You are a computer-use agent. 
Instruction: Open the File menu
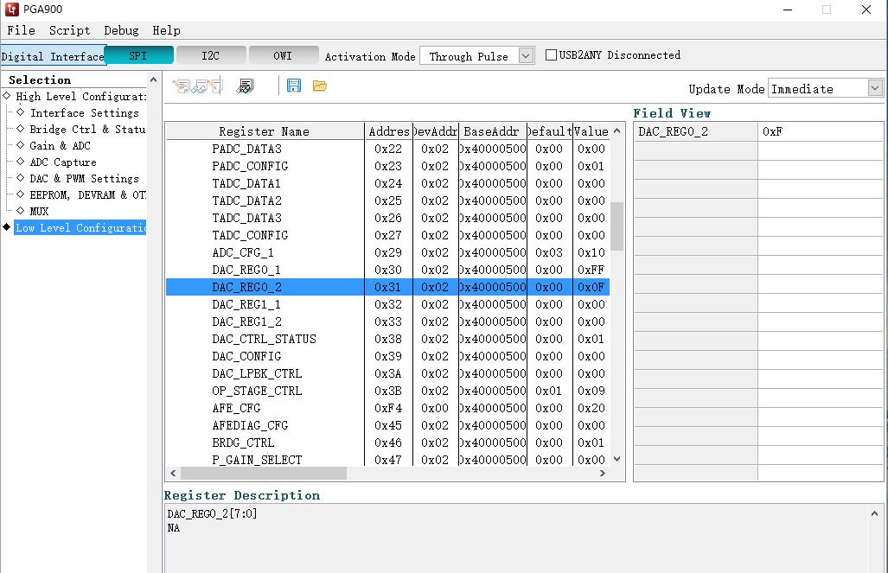coord(21,30)
